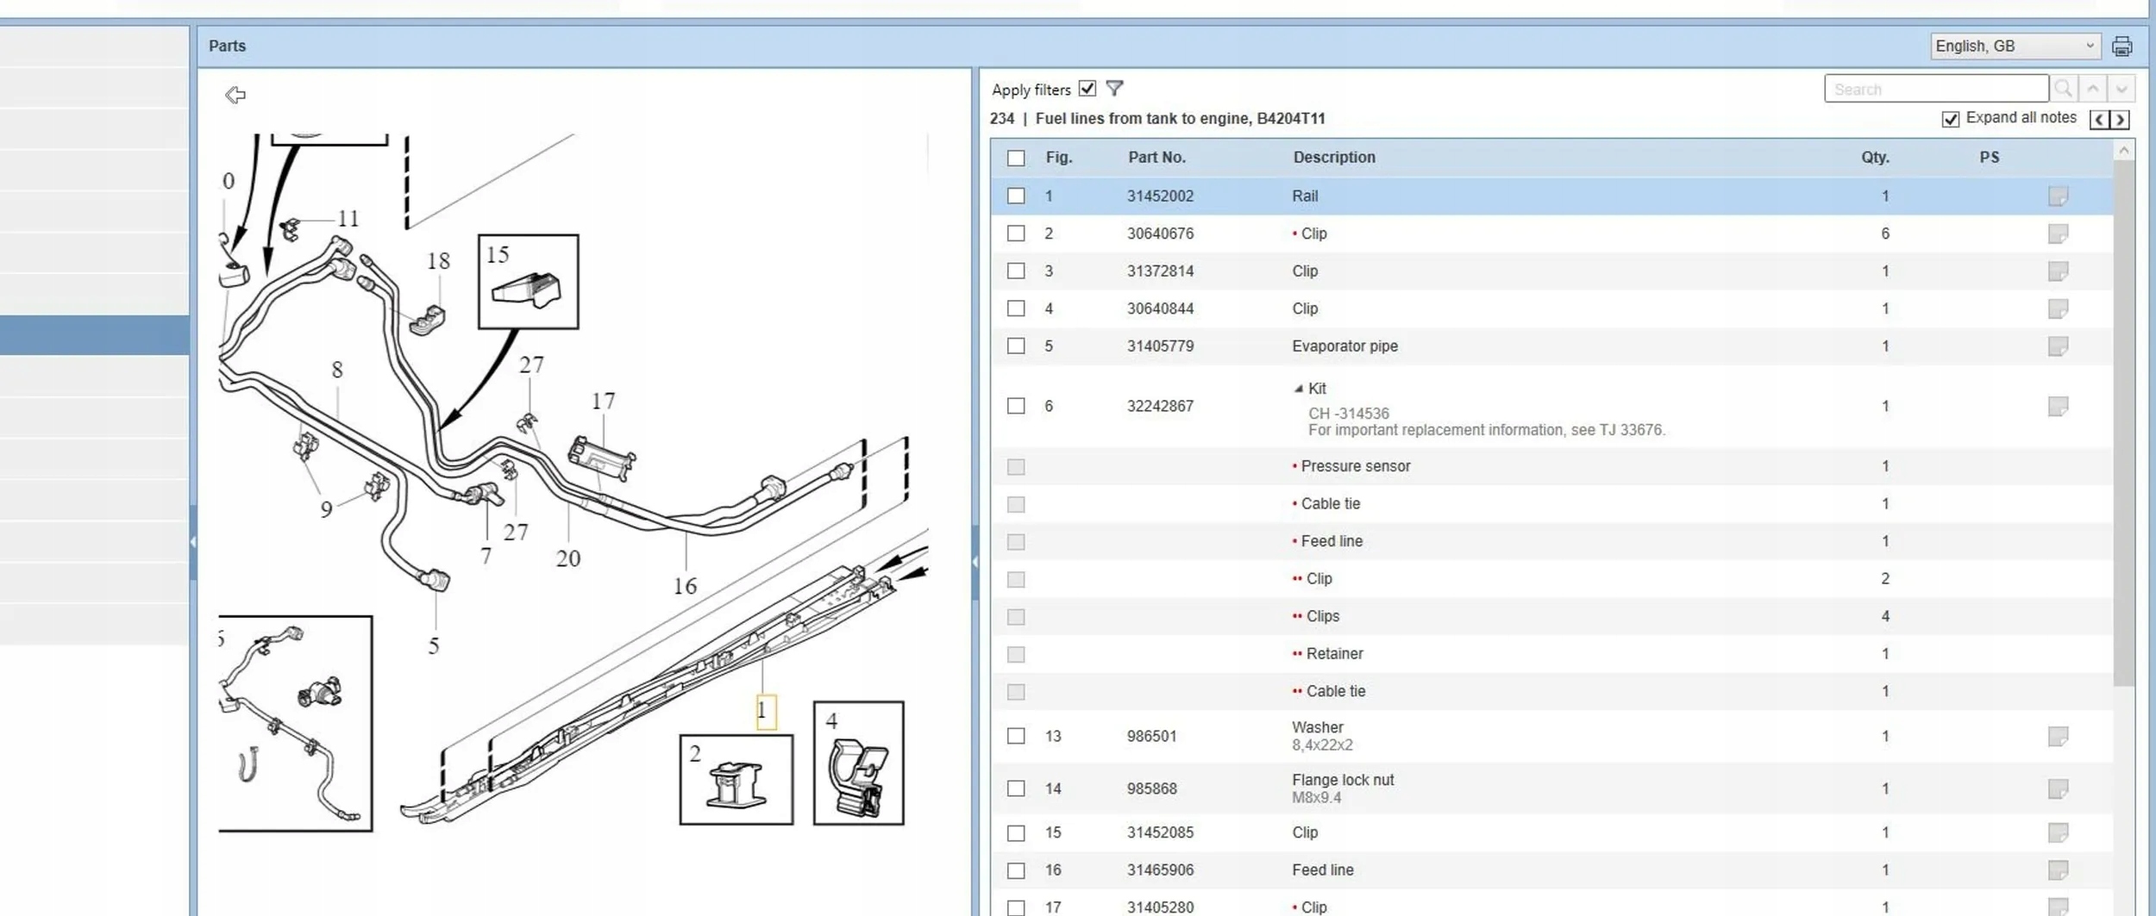2156x916 pixels.
Task: Click the scrollbar up arrow
Action: 2124,151
